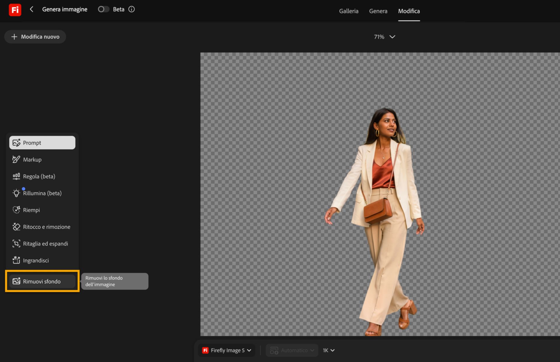Go back using the left arrow
The height and width of the screenshot is (362, 560).
tap(32, 9)
